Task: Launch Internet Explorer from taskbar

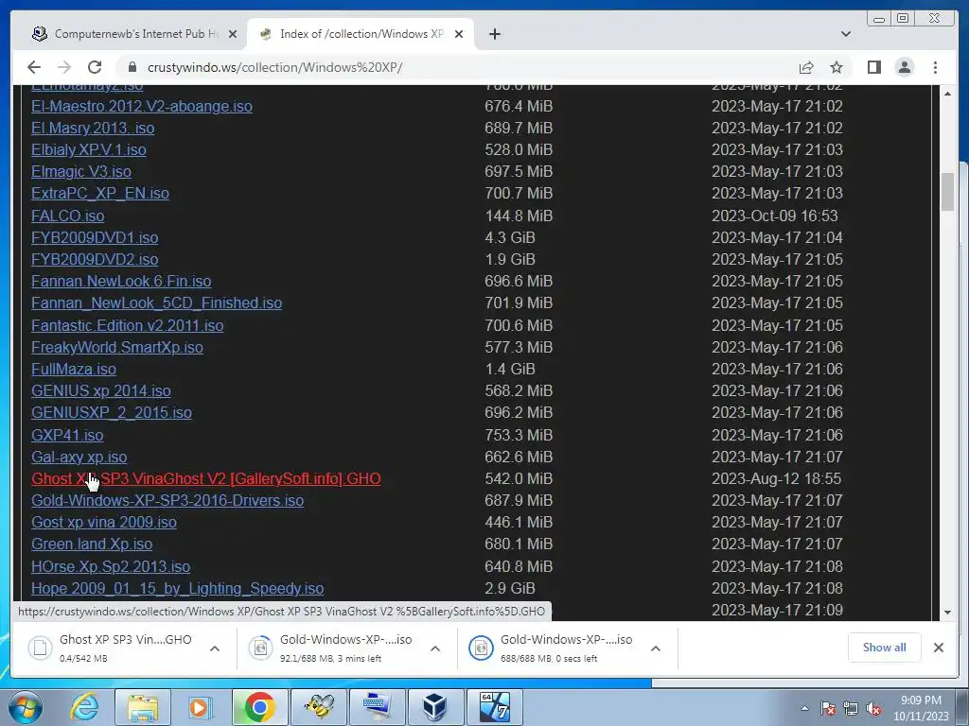Action: [84, 707]
